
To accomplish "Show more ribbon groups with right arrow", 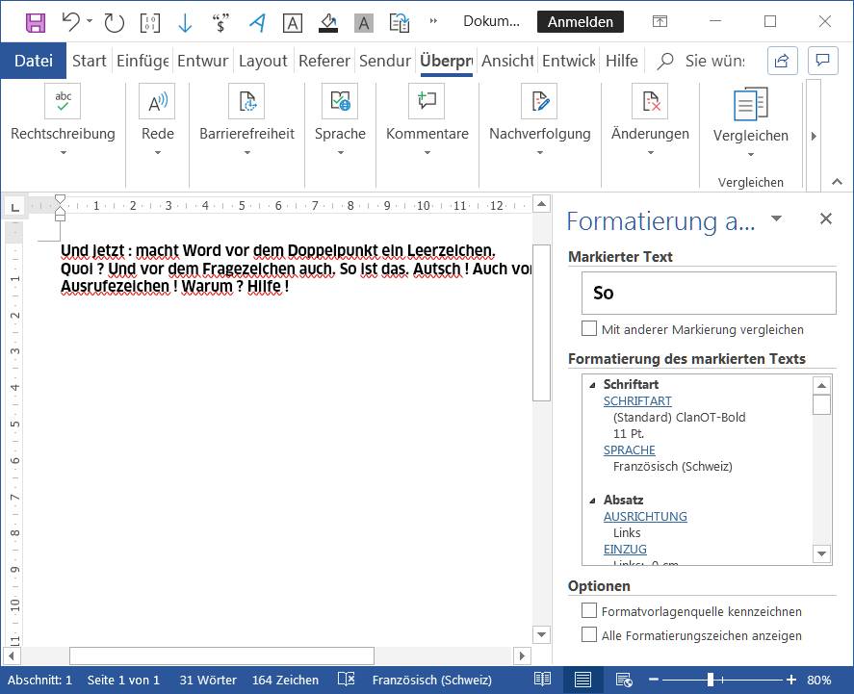I will [x=814, y=136].
